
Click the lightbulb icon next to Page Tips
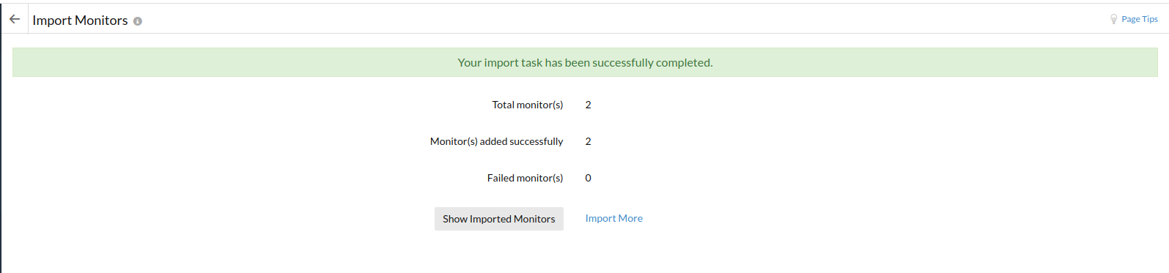click(x=1114, y=19)
